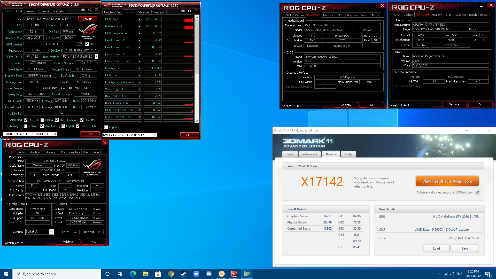Click the Save button in 3DMark 11
496x279 pixels.
[x=465, y=249]
